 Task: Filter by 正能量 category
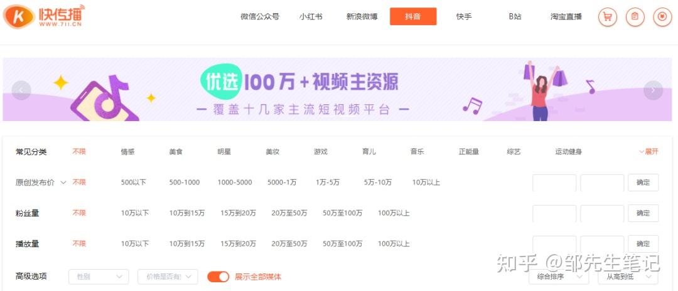(469, 152)
